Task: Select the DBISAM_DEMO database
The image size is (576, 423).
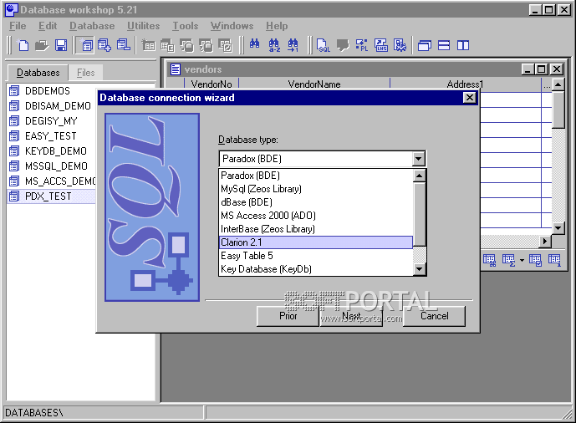Action: tap(58, 105)
